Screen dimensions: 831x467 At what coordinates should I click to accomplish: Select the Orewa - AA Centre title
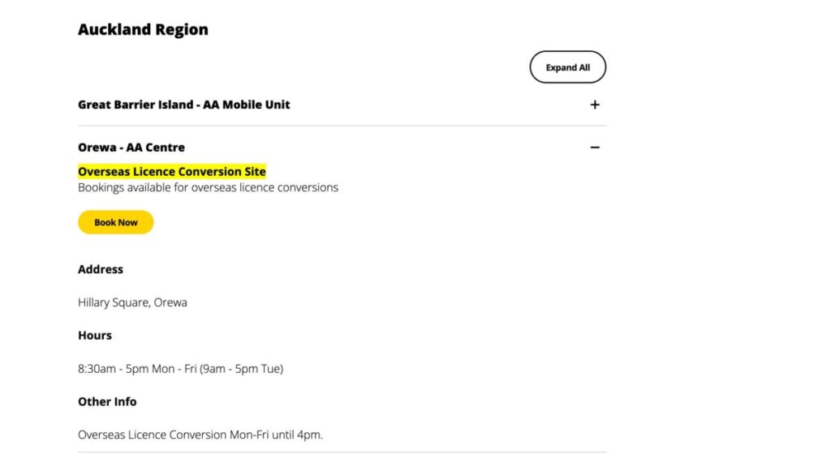click(131, 147)
